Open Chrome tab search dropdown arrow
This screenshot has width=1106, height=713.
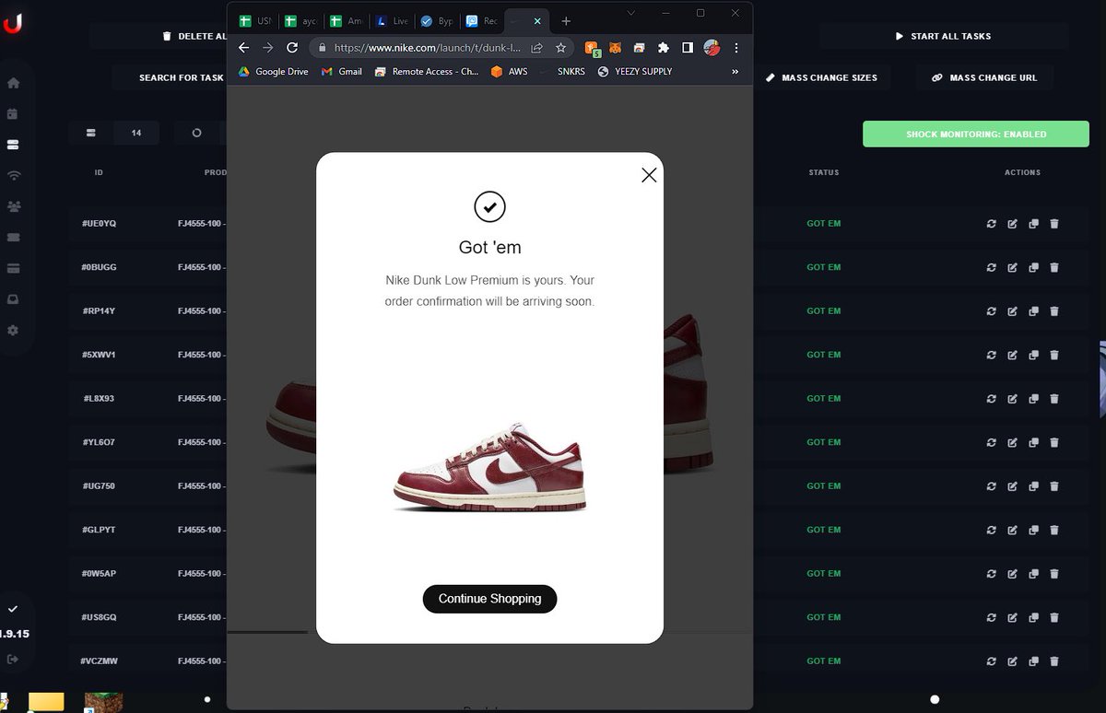[x=631, y=13]
